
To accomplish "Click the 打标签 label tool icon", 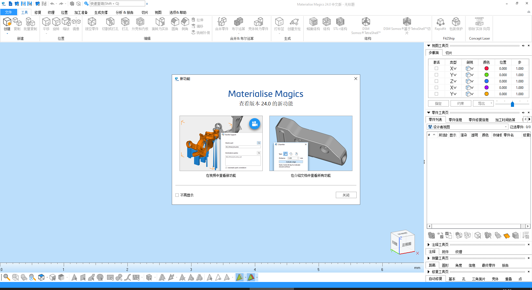I will coord(279,22).
